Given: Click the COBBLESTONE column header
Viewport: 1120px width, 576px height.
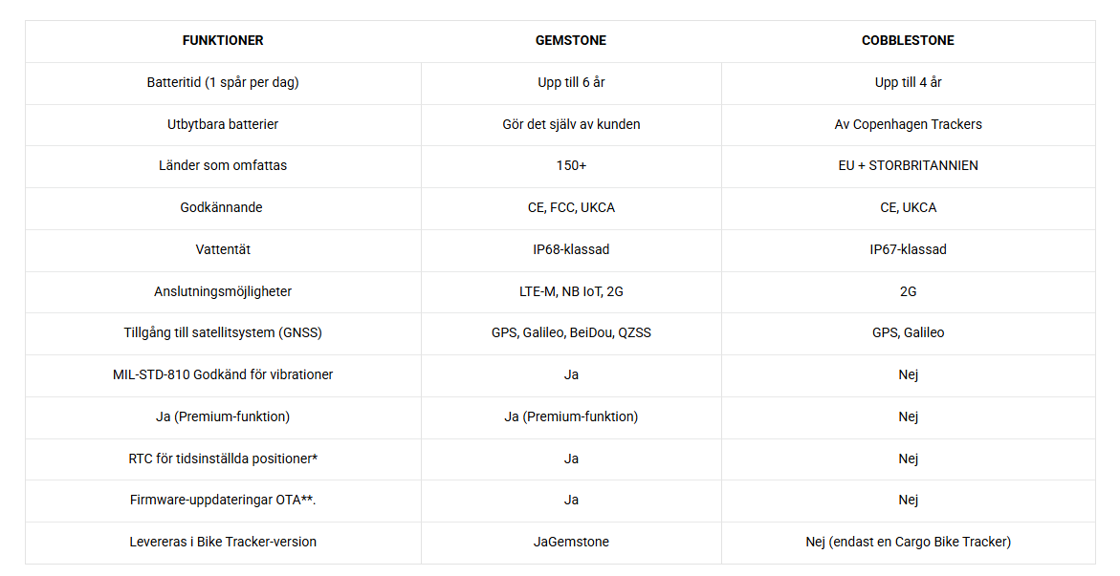Looking at the screenshot, I should (908, 41).
